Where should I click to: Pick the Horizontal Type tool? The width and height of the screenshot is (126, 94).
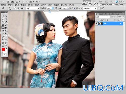coord(6,37)
